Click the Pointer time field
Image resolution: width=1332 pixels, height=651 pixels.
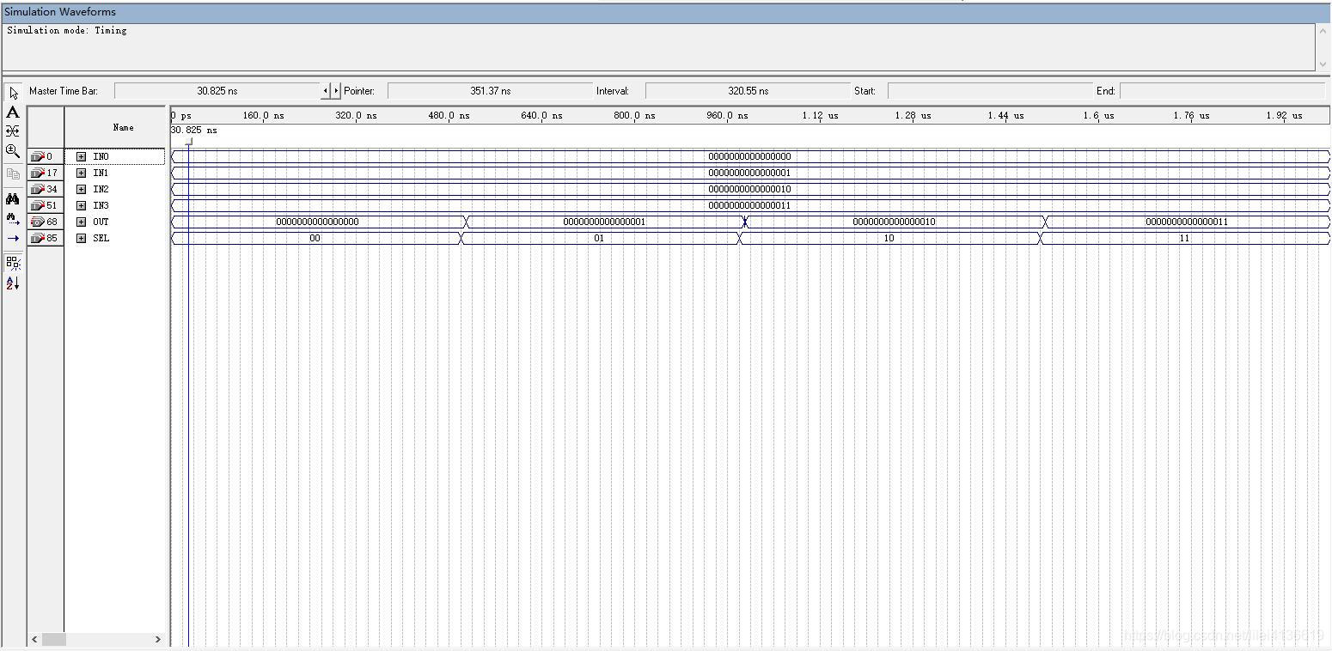(x=490, y=91)
